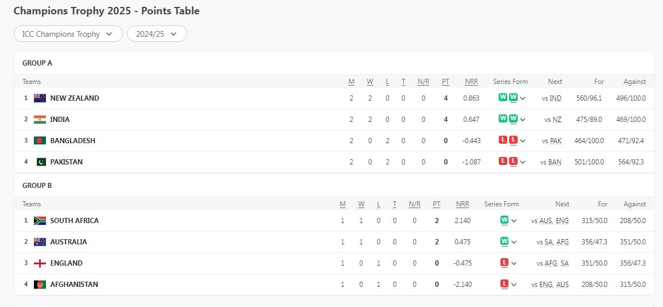Screen dimensions: 663x307
Task: Click the PT column header in Group B
Action: pyautogui.click(x=437, y=204)
